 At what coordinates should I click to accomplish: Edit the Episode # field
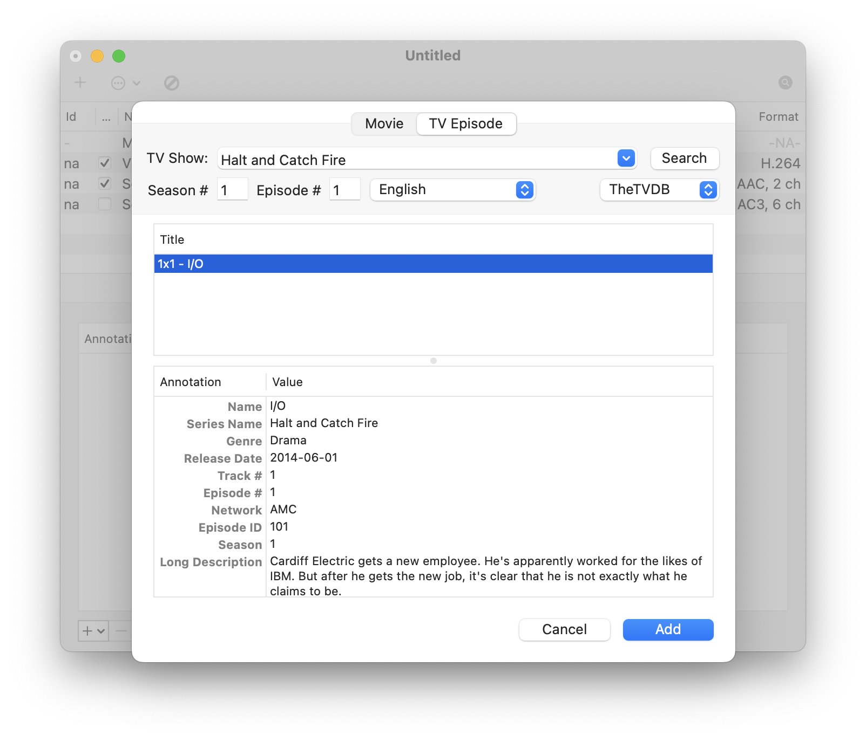344,190
